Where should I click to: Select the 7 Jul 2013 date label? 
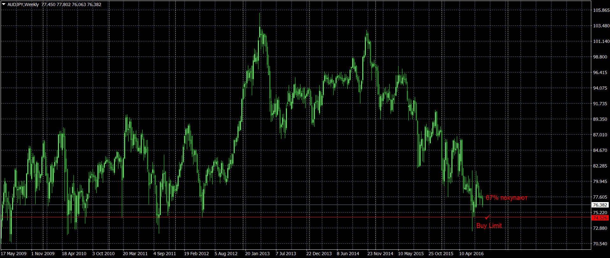click(286, 254)
